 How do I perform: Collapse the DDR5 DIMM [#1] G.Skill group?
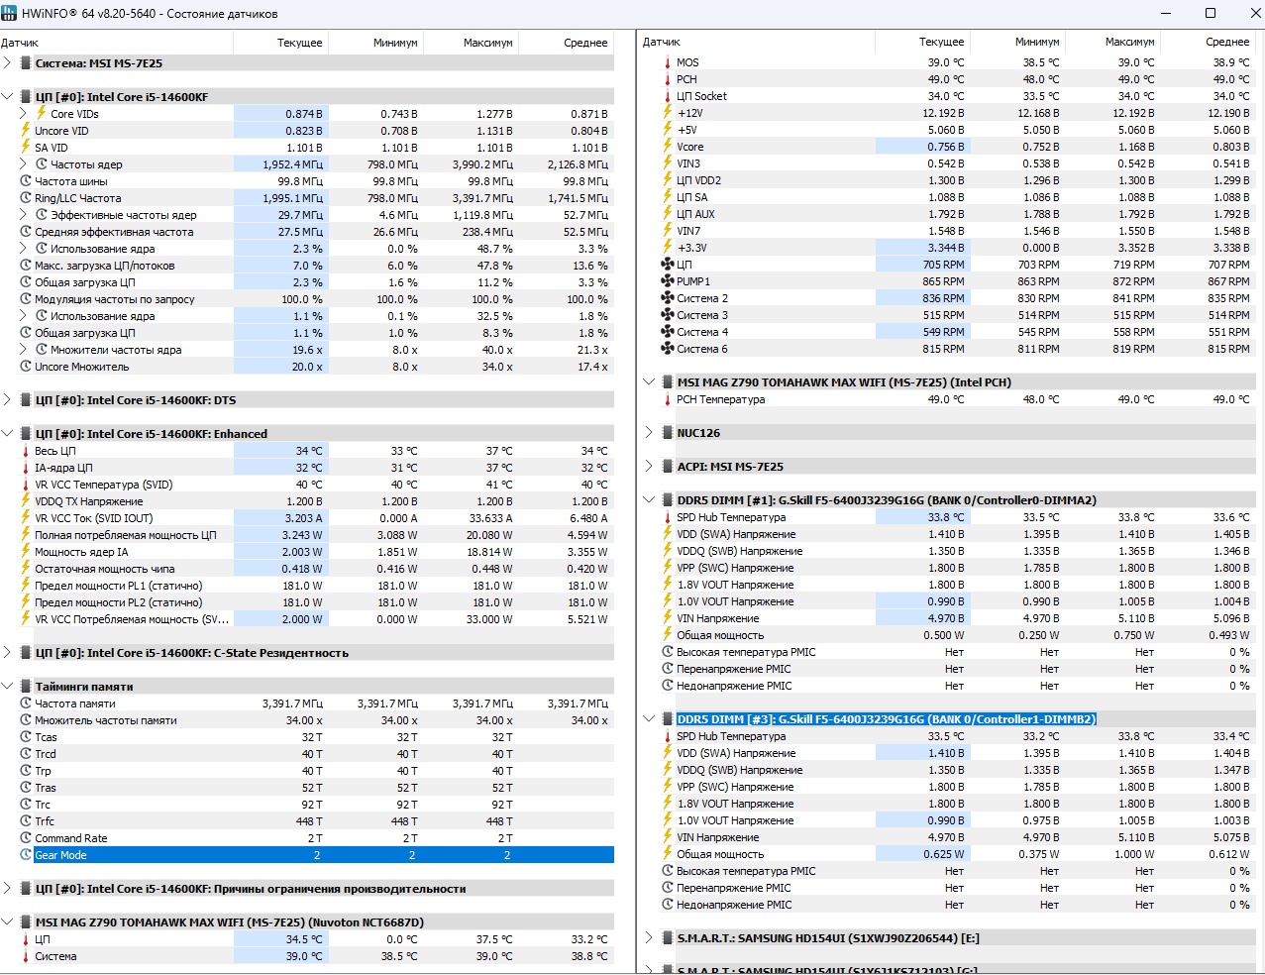tap(649, 500)
